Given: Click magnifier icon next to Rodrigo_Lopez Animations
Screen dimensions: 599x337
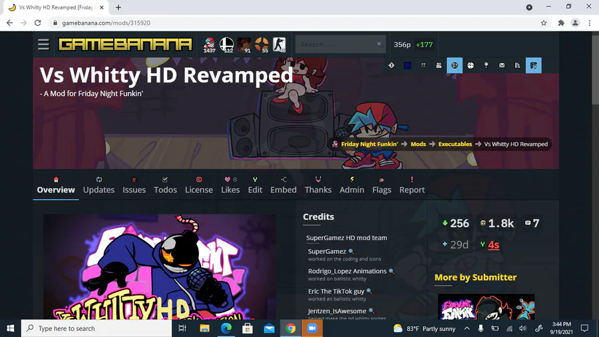Looking at the screenshot, I should click(x=391, y=271).
